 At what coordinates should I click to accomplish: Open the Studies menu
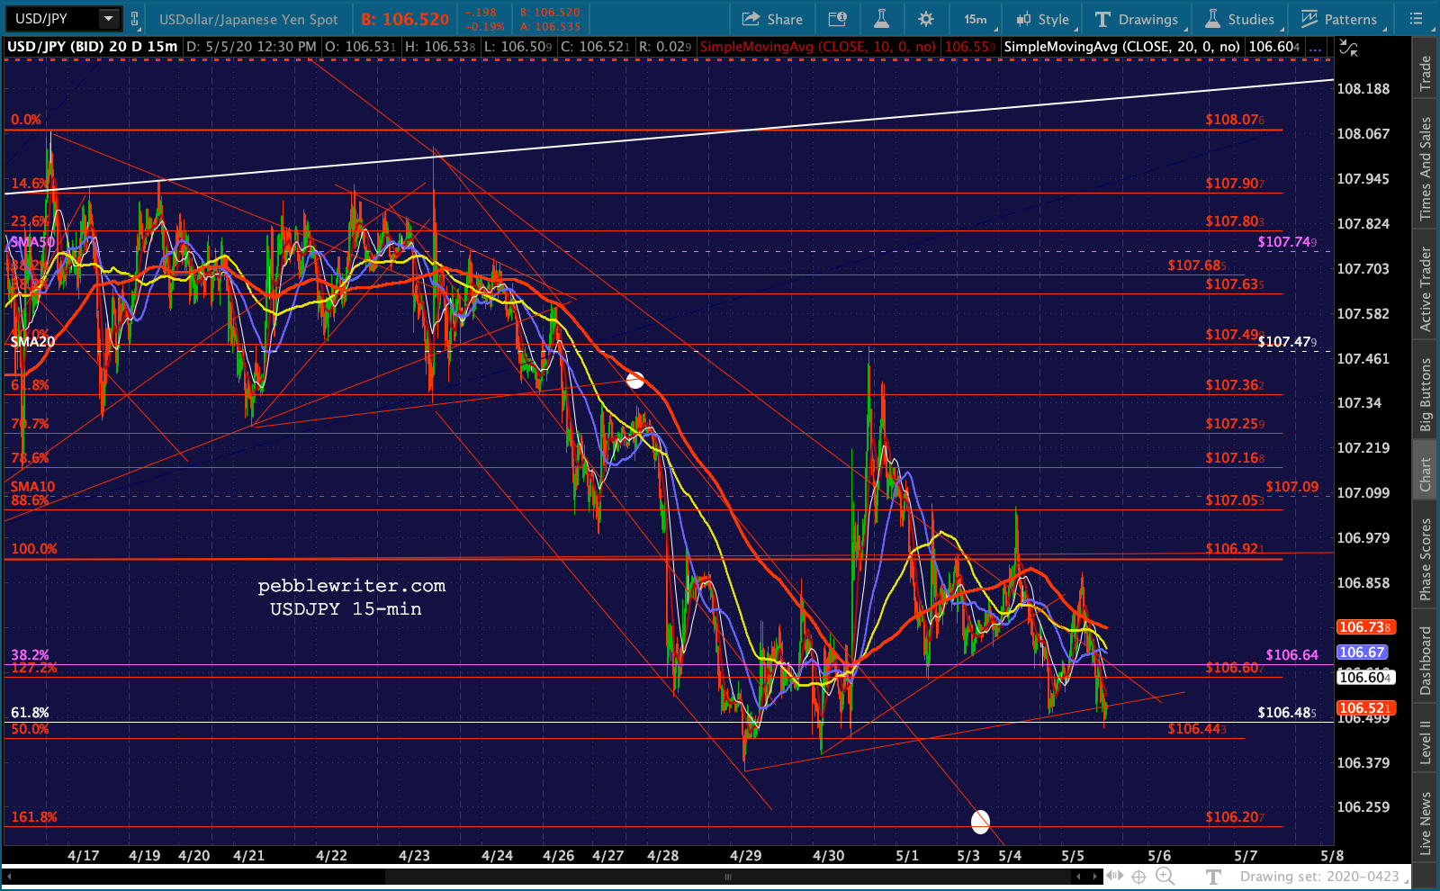pyautogui.click(x=1240, y=19)
